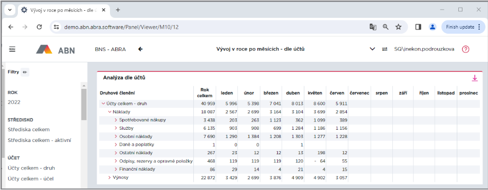Close the Vývoj v roce po měsících tab

(x=104, y=10)
